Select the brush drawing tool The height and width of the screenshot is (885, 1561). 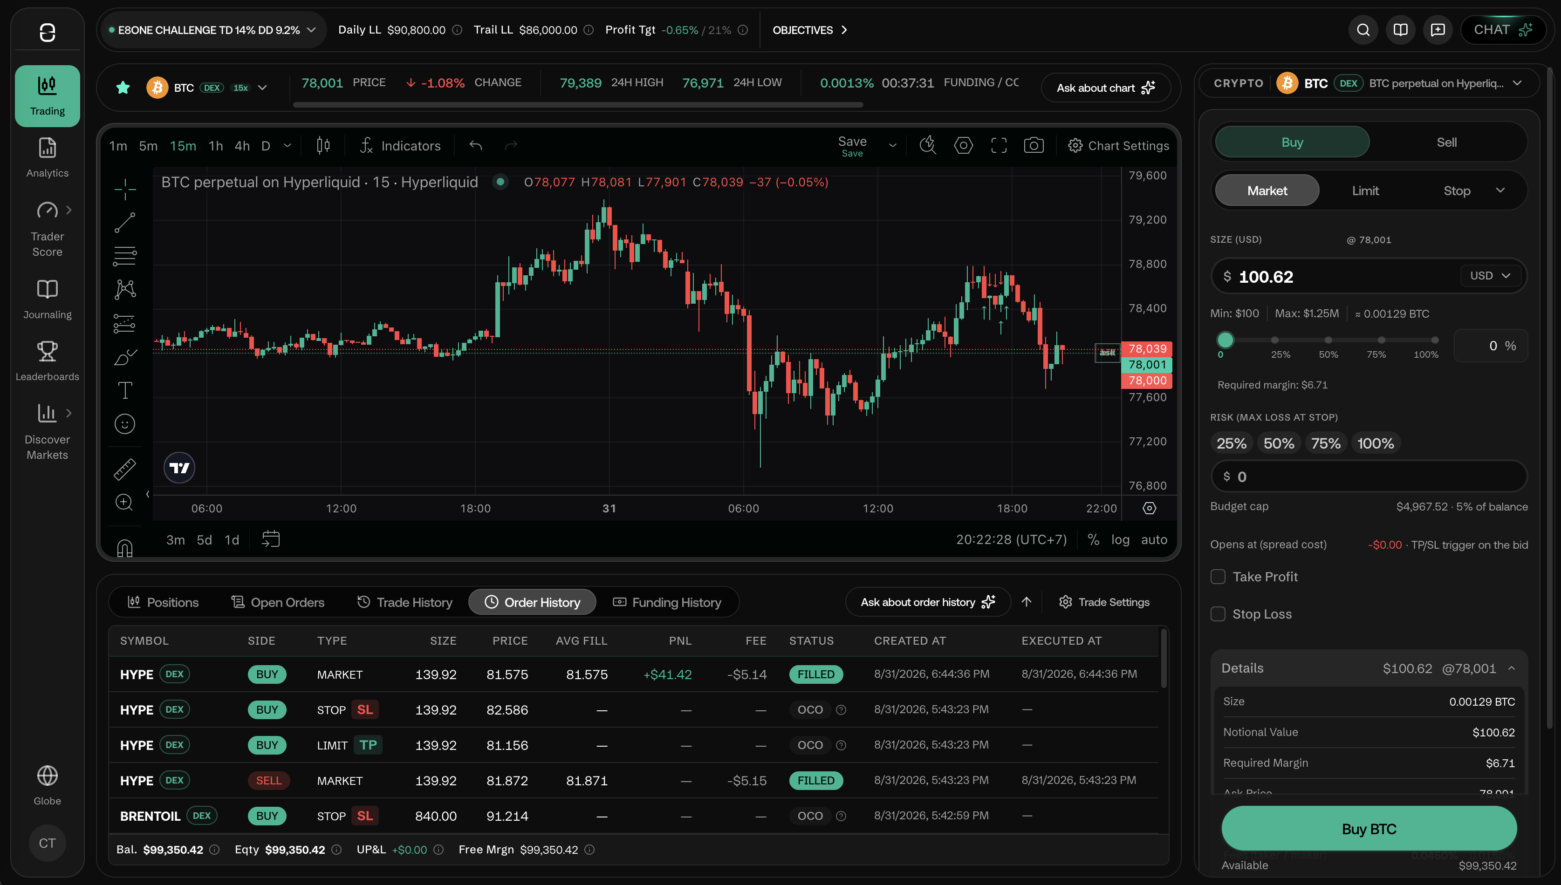tap(124, 357)
